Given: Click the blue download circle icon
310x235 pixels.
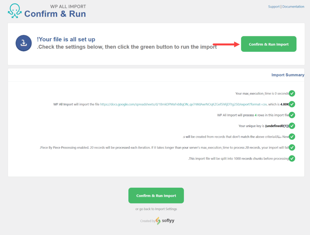Looking at the screenshot, I should (24, 43).
